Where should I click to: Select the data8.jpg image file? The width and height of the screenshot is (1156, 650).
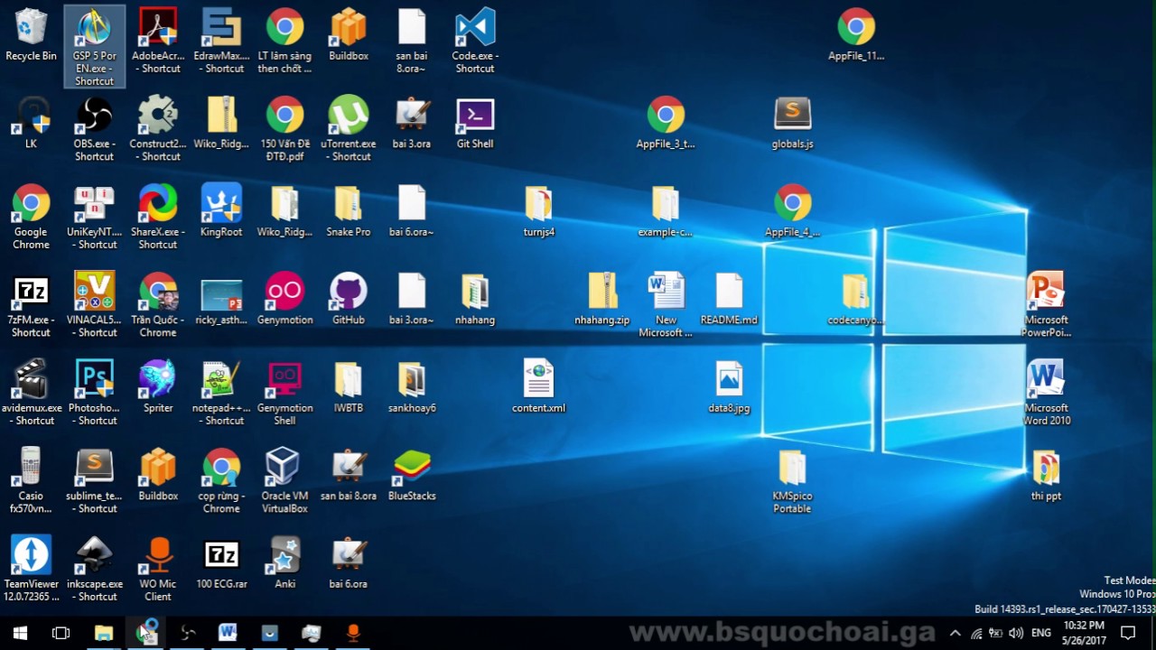coord(729,386)
